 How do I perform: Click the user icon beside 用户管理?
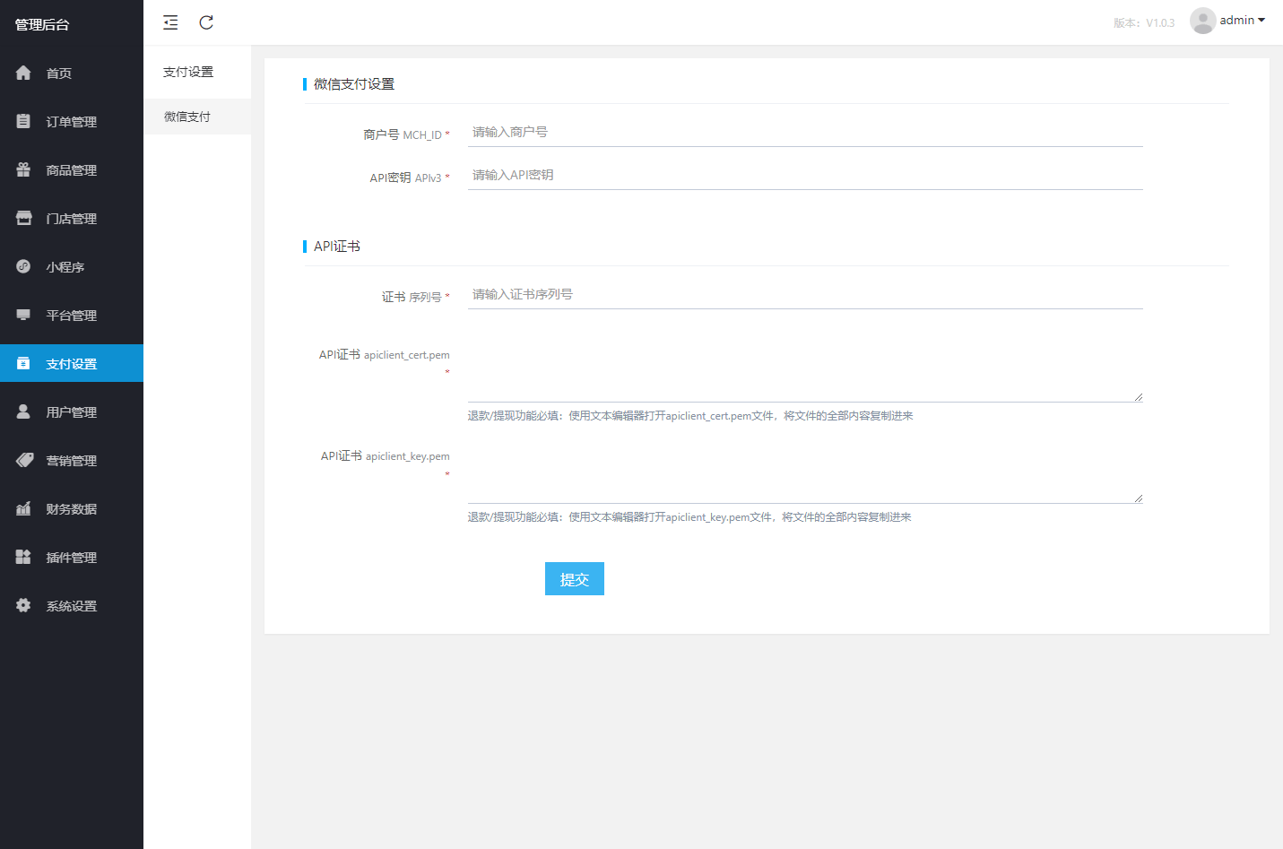pyautogui.click(x=23, y=412)
